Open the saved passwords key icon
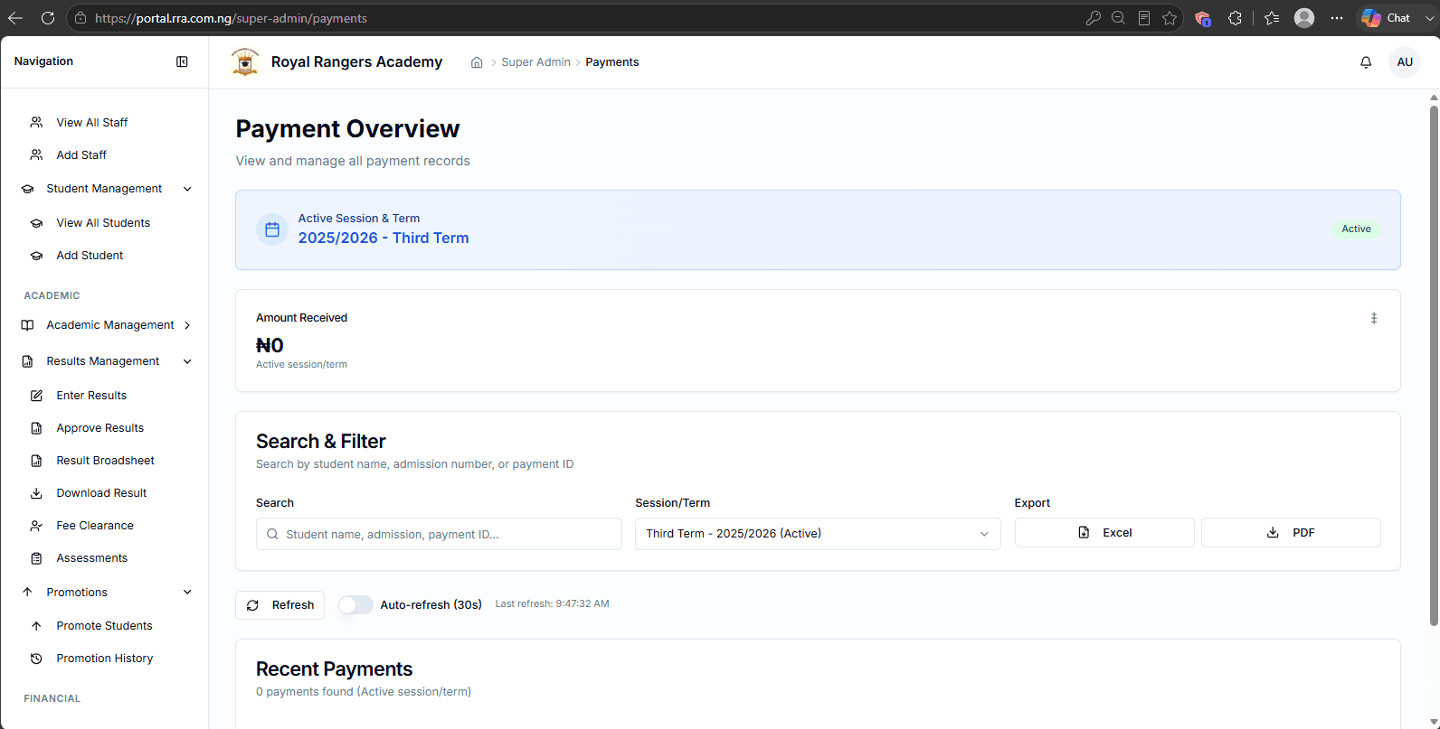Image resolution: width=1440 pixels, height=729 pixels. tap(1094, 18)
